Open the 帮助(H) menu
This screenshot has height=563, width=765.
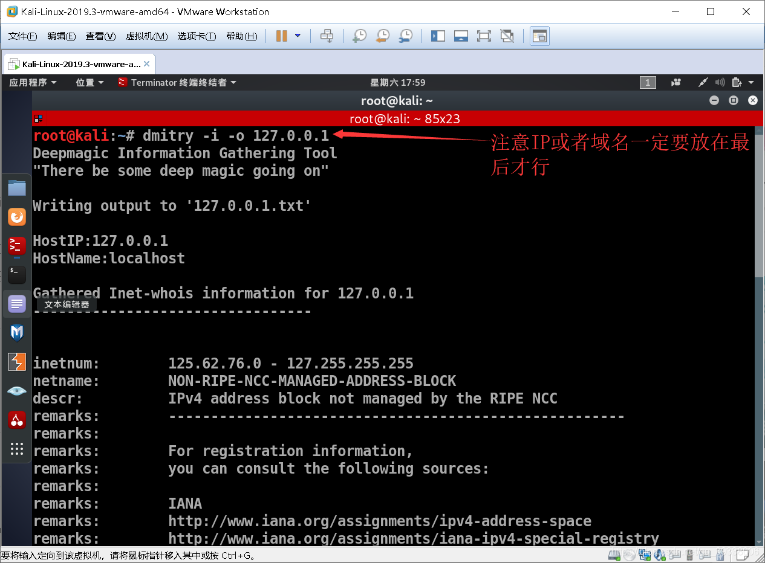coord(241,36)
